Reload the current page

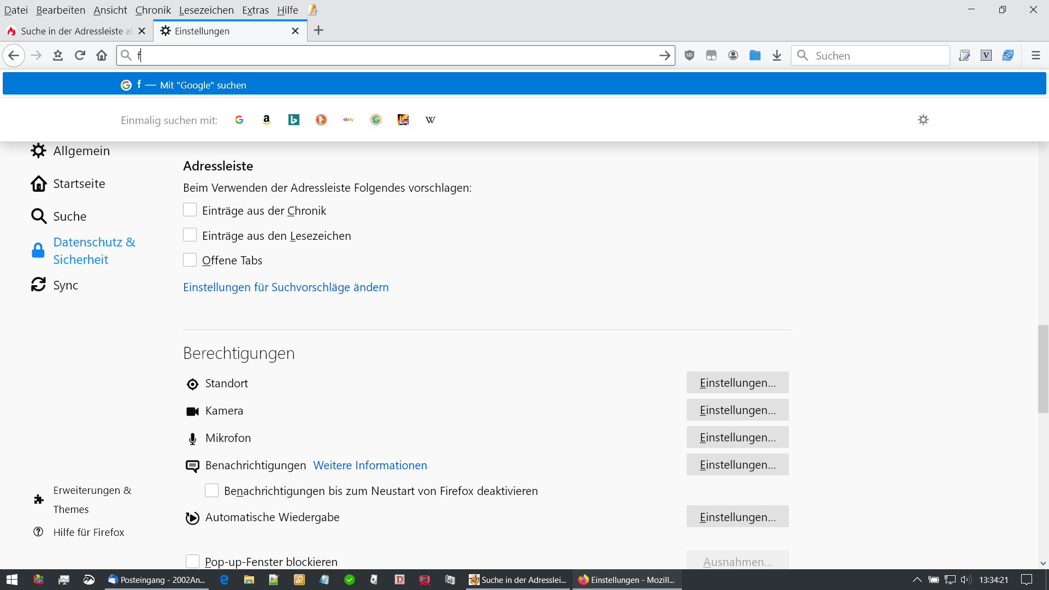click(x=80, y=55)
